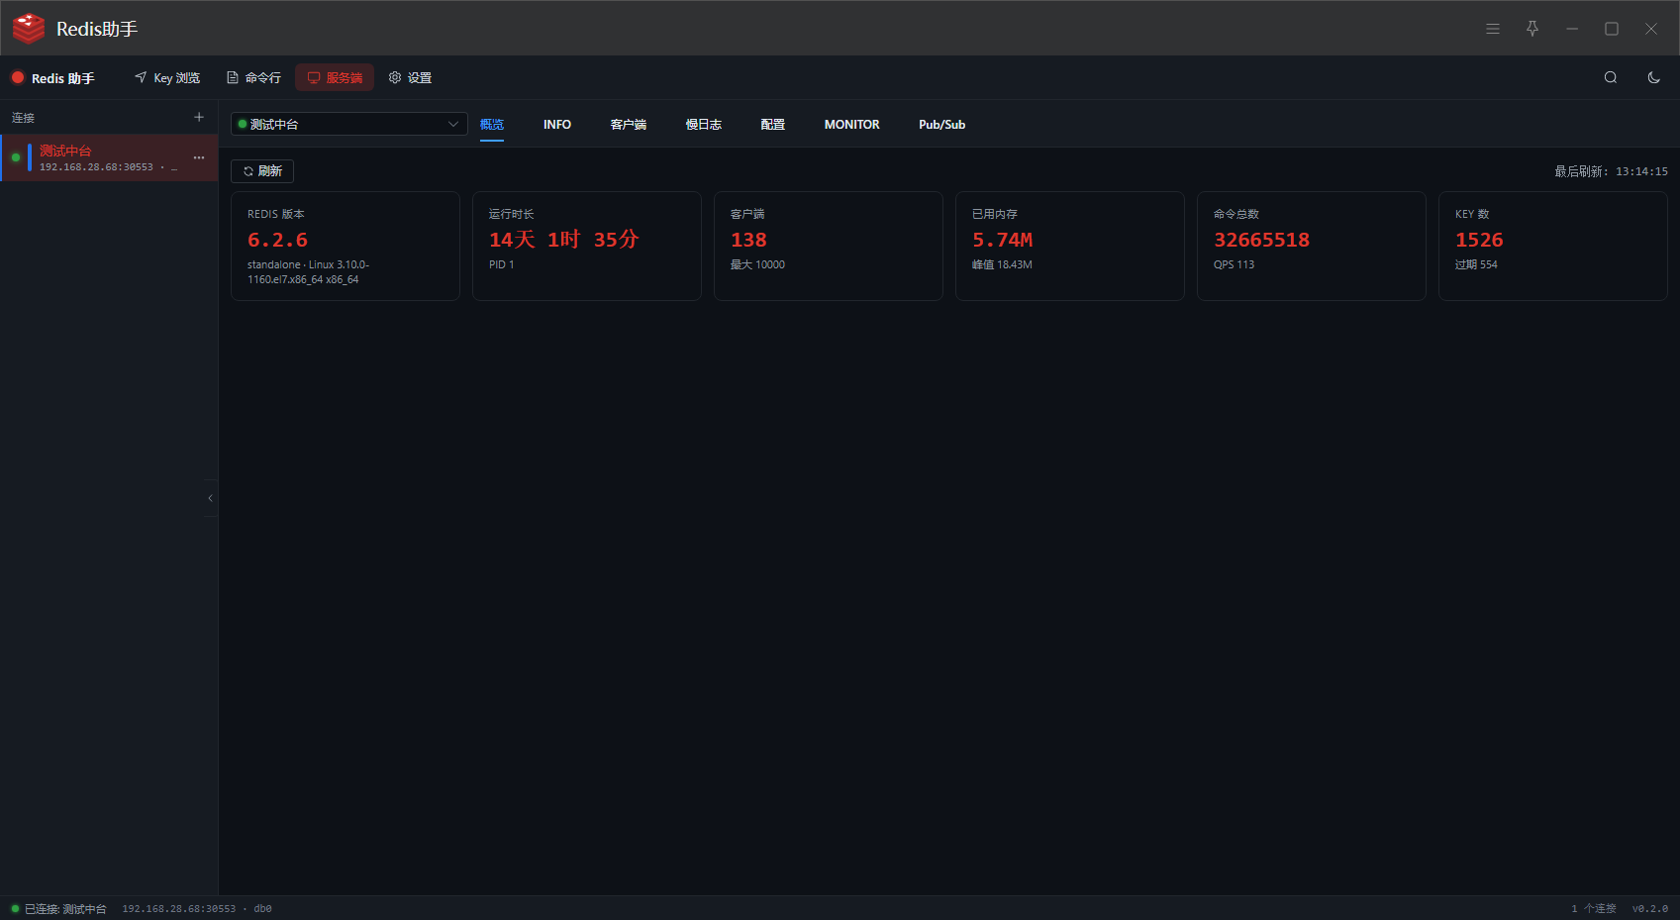Click the 过期 554 text
This screenshot has height=920, width=1680.
[x=1476, y=264]
